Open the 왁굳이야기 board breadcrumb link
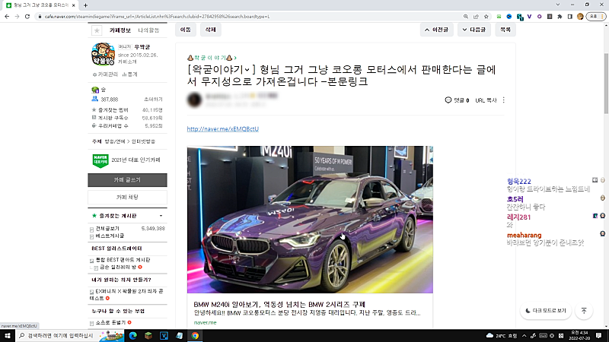The width and height of the screenshot is (609, 342). point(212,58)
